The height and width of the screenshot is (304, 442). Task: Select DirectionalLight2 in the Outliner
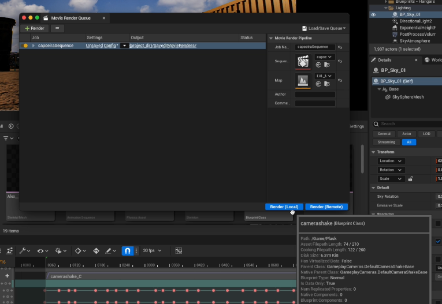(415, 21)
